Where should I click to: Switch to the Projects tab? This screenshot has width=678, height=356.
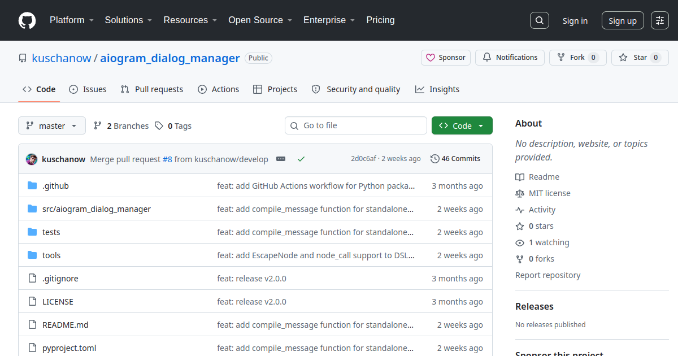275,89
